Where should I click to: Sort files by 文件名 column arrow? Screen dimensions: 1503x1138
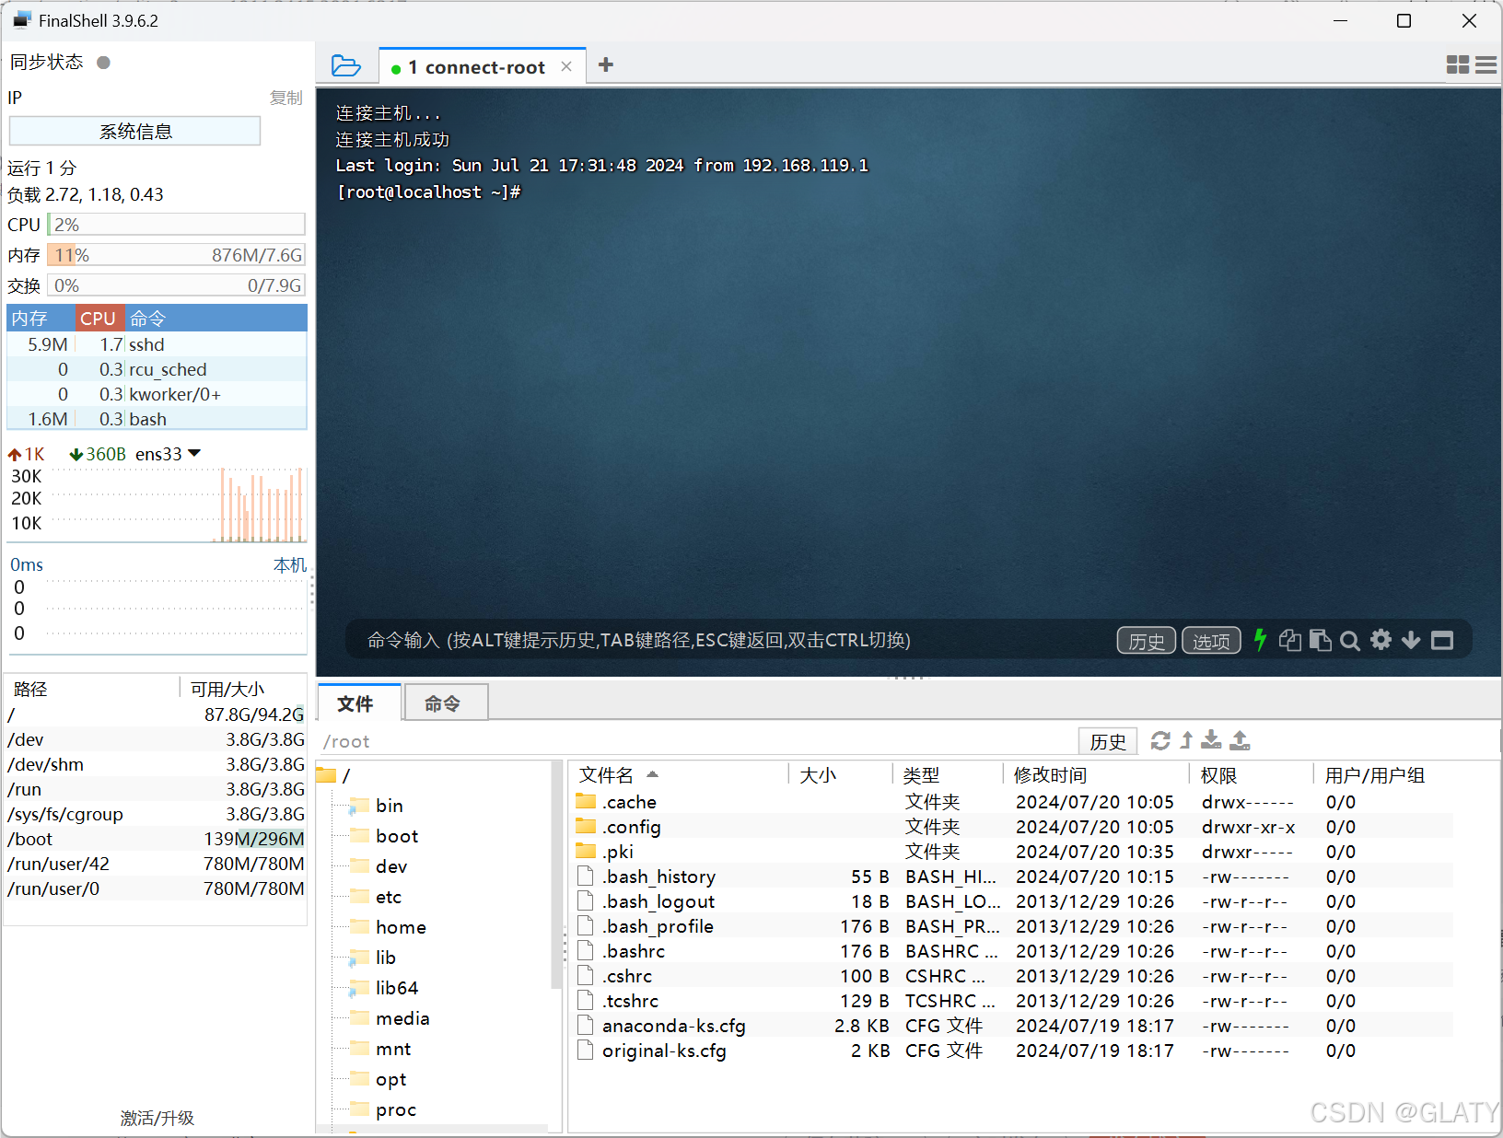(x=652, y=774)
